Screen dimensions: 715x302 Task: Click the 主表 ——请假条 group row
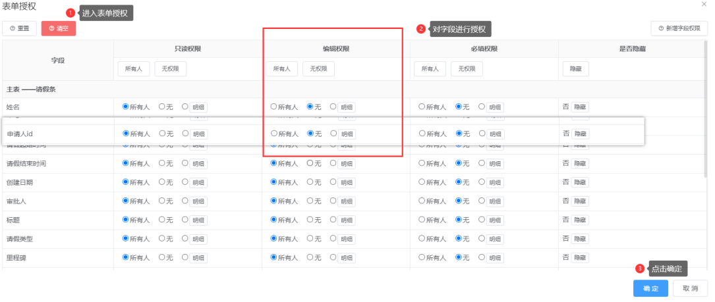click(354, 89)
